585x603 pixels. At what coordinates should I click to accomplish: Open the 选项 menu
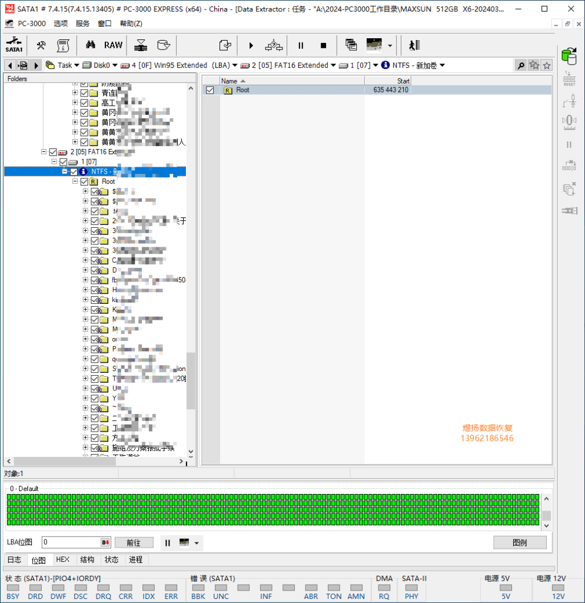[61, 24]
